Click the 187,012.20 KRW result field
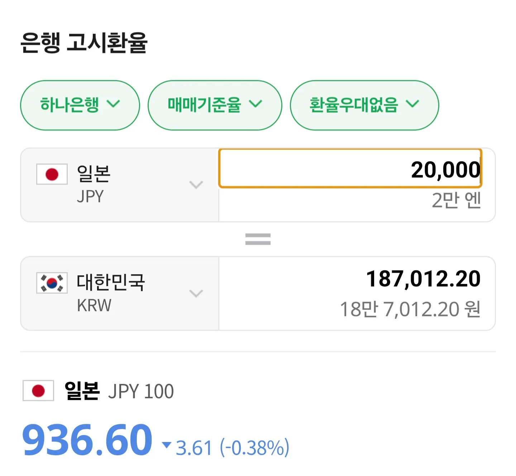 [423, 279]
